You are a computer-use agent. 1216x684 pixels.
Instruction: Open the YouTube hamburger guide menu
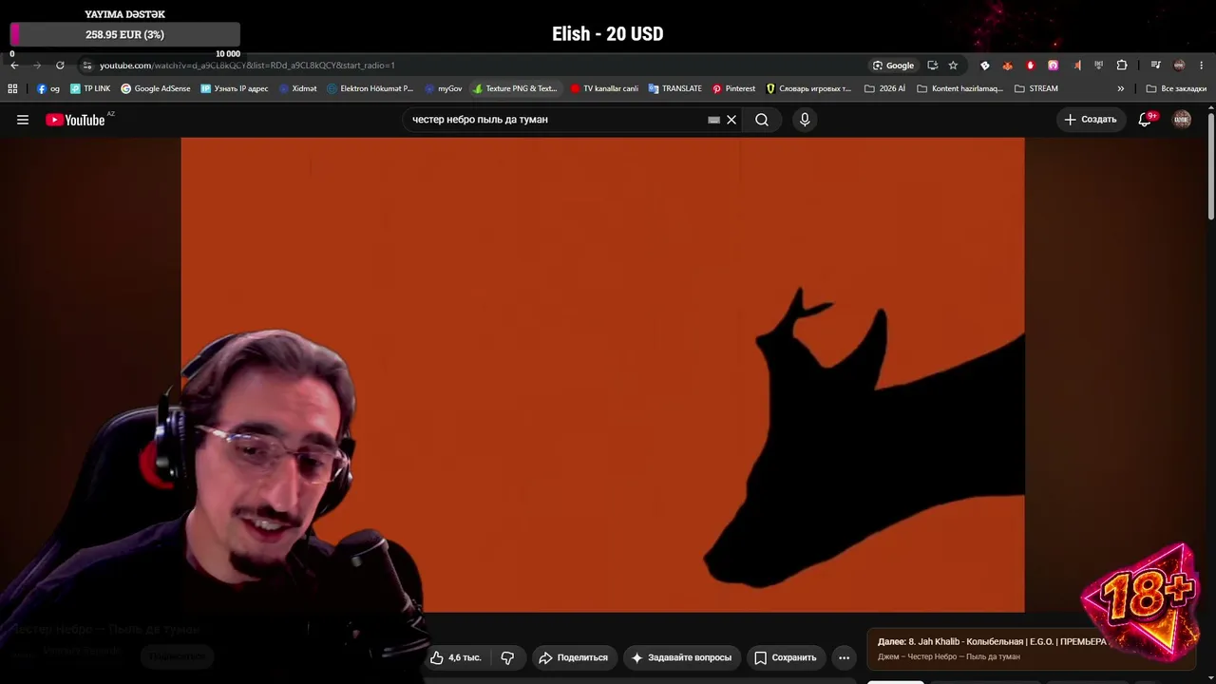[23, 120]
